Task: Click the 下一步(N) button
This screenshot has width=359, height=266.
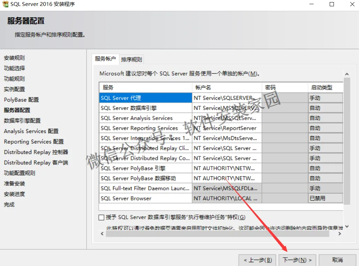Action: click(x=297, y=260)
